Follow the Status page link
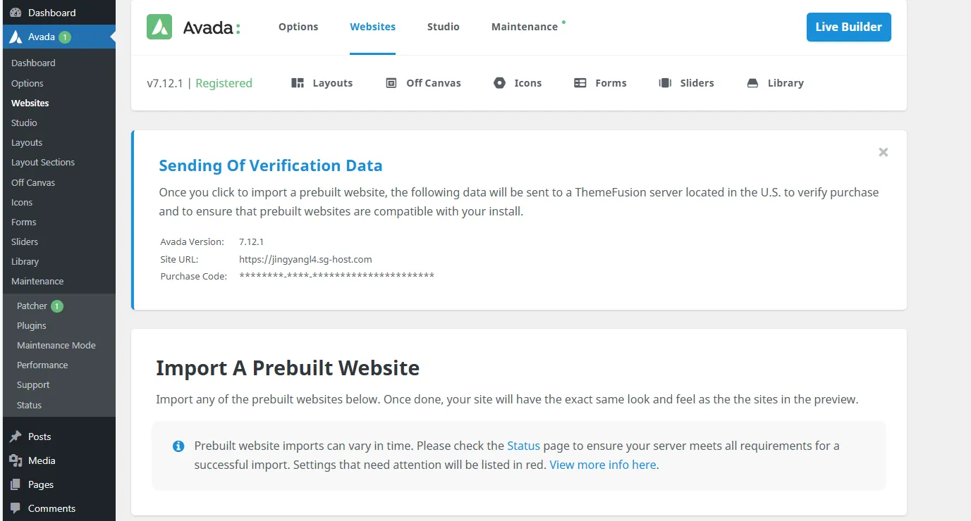The width and height of the screenshot is (971, 521). pyautogui.click(x=523, y=446)
